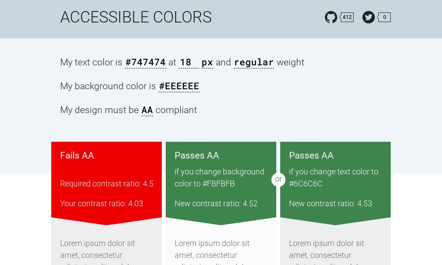Click the GitHub star count badge showing 412

(x=347, y=17)
